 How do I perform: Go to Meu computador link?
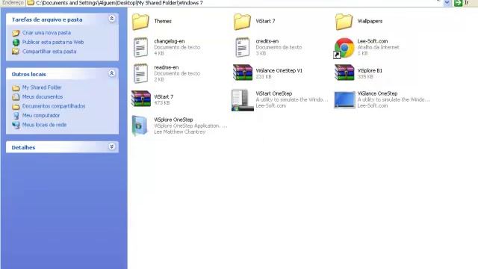(x=41, y=115)
